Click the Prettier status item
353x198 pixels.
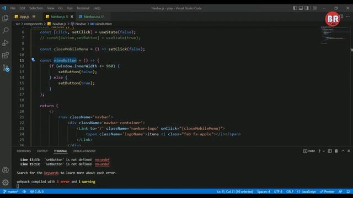(327, 191)
